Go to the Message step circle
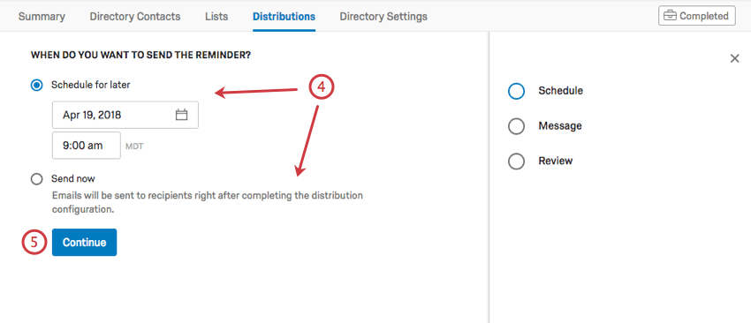Screen dimensions: 751x323 pos(516,126)
